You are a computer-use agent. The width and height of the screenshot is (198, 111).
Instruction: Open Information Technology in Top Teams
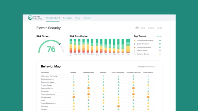coord(145,40)
